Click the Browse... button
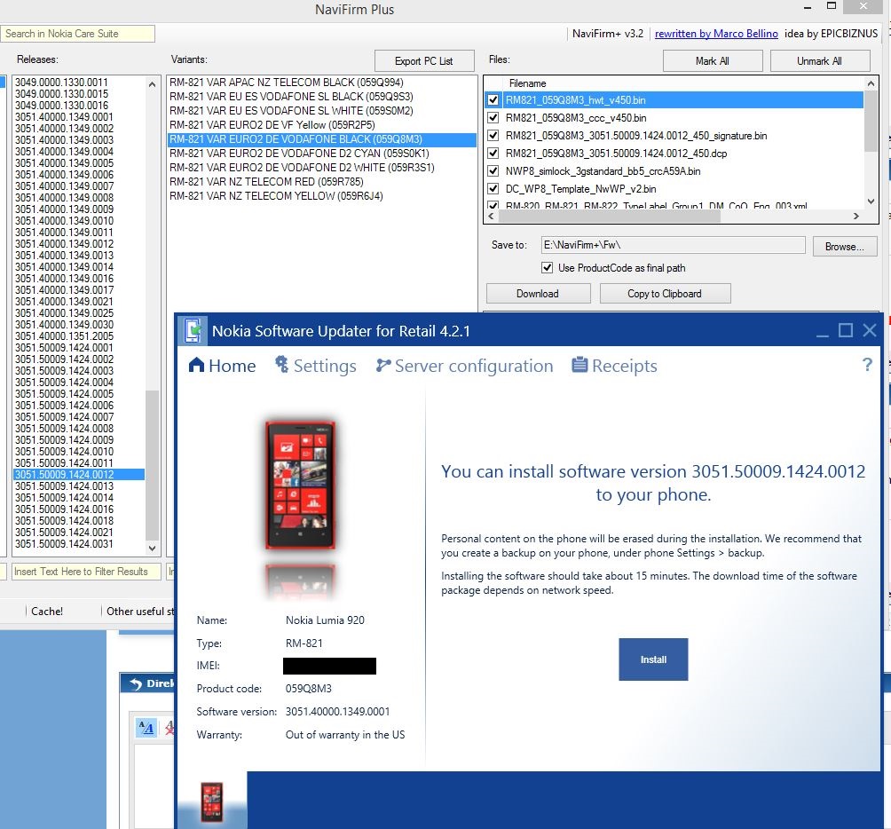 pos(844,247)
